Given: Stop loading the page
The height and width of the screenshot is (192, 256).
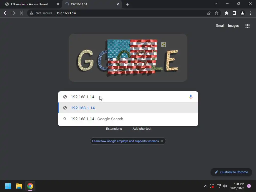Looking at the screenshot, I should pos(21,13).
